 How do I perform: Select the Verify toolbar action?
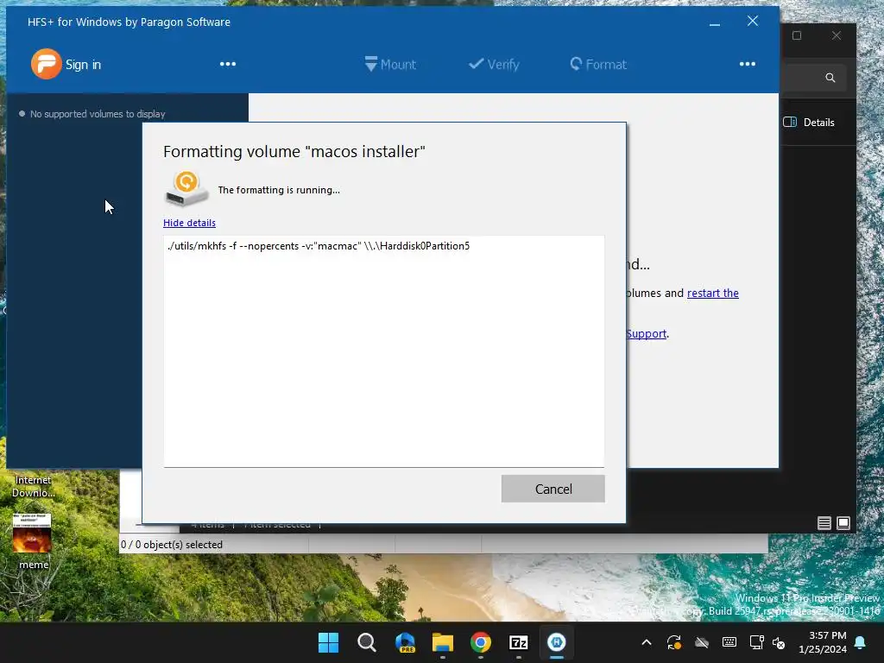pyautogui.click(x=494, y=64)
